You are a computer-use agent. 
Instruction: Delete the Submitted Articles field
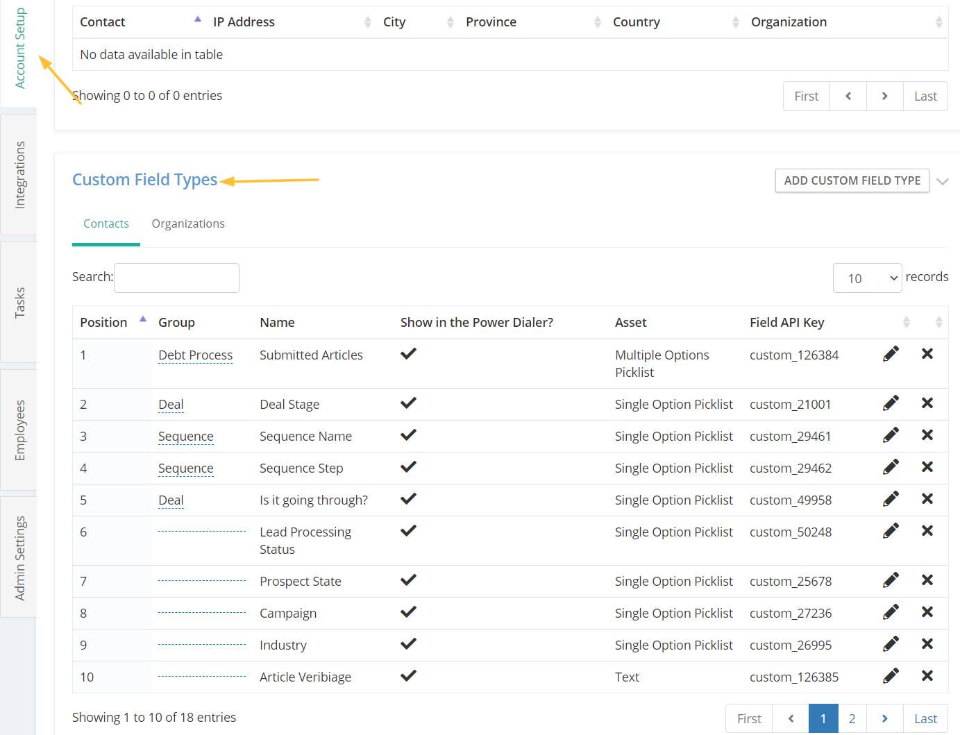(x=927, y=354)
